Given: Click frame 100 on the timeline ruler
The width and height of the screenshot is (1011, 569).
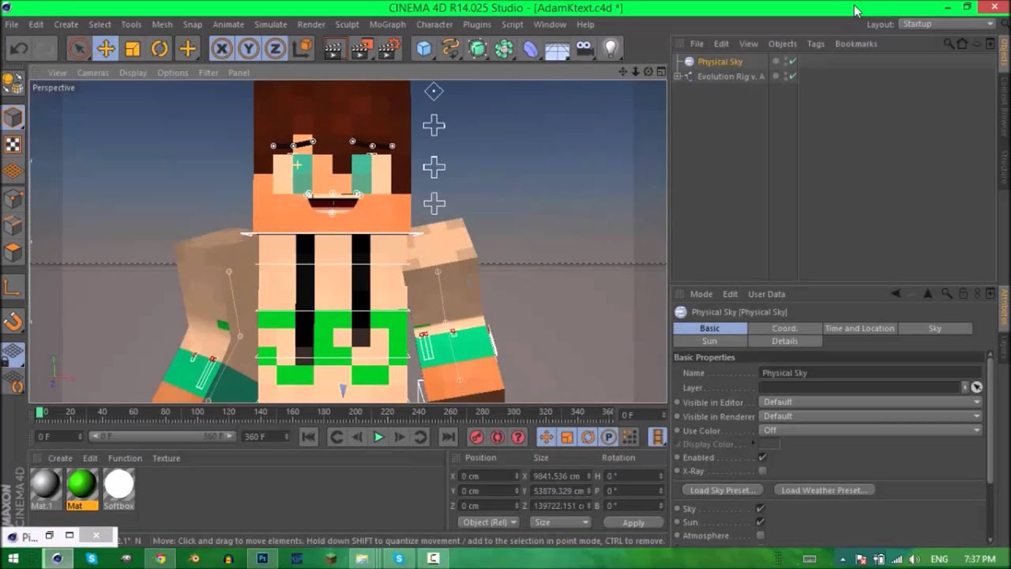Looking at the screenshot, I should pos(197,412).
